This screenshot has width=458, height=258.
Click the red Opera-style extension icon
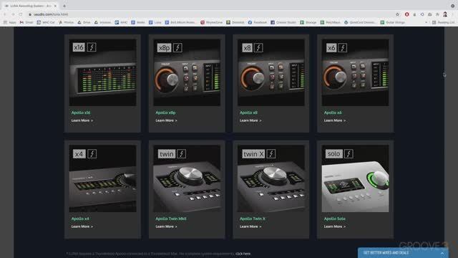pos(406,14)
